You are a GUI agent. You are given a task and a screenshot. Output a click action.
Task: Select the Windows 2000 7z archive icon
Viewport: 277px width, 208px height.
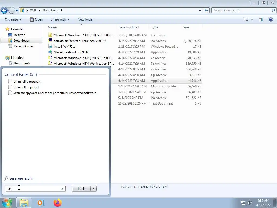(x=50, y=58)
